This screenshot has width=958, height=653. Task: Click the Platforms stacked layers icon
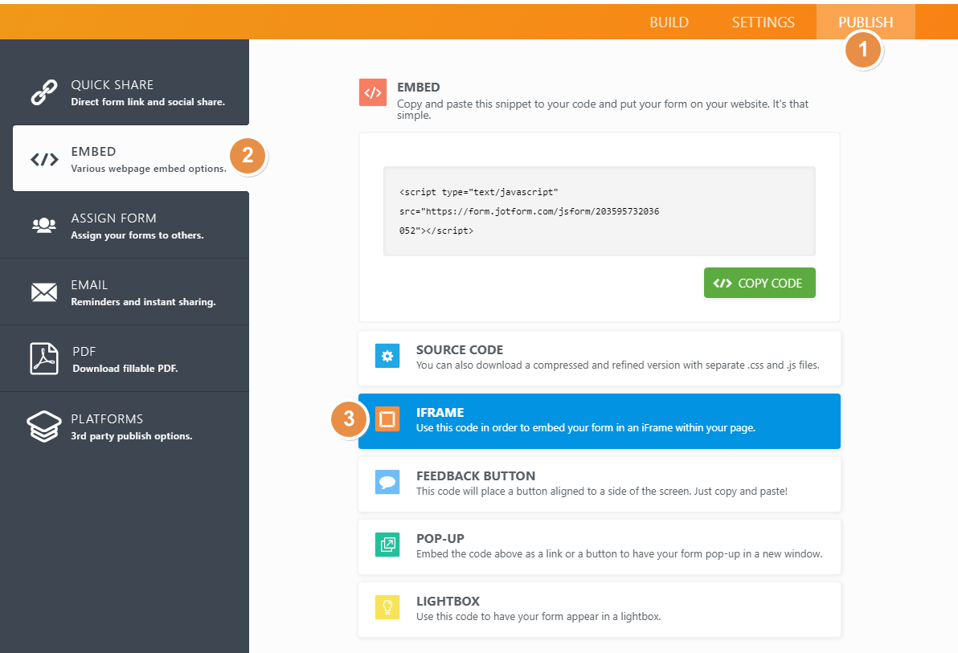(x=44, y=426)
